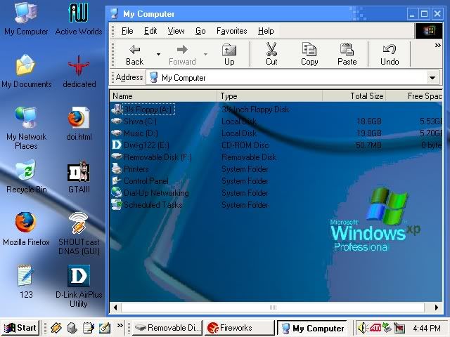This screenshot has width=450, height=337.
Task: Open the Back history dropdown arrow
Action: [158, 54]
